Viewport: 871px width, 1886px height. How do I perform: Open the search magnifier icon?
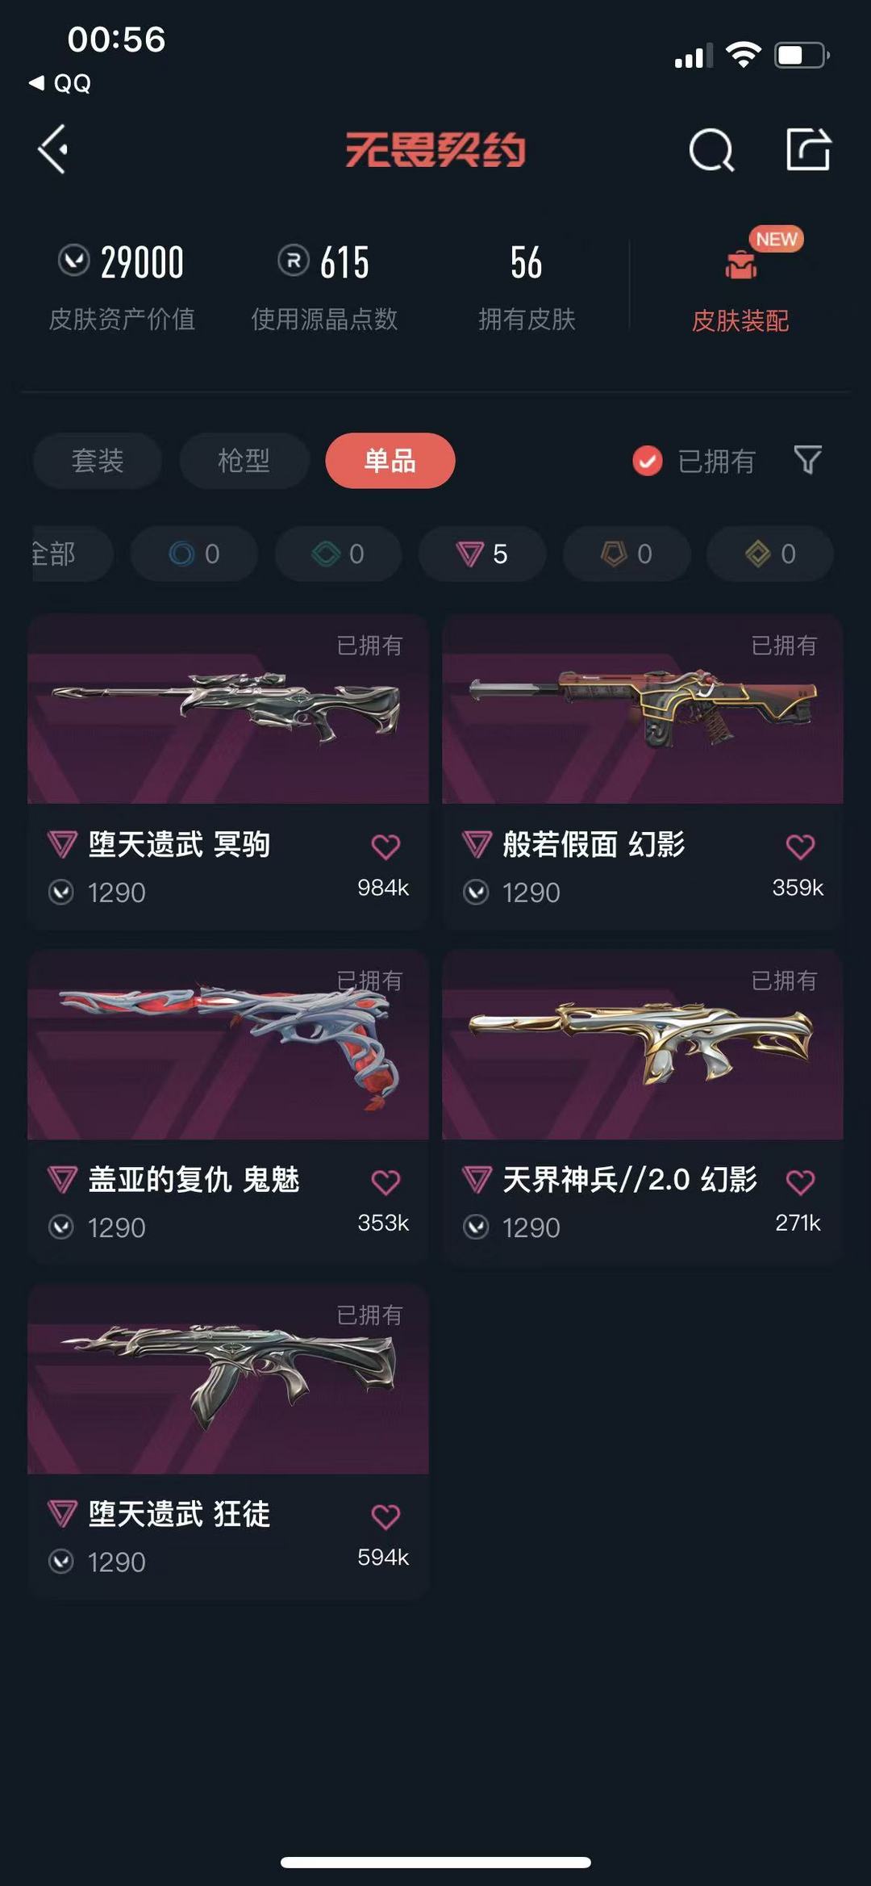711,150
